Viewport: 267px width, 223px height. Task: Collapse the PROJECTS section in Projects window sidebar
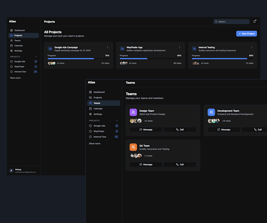point(36,56)
